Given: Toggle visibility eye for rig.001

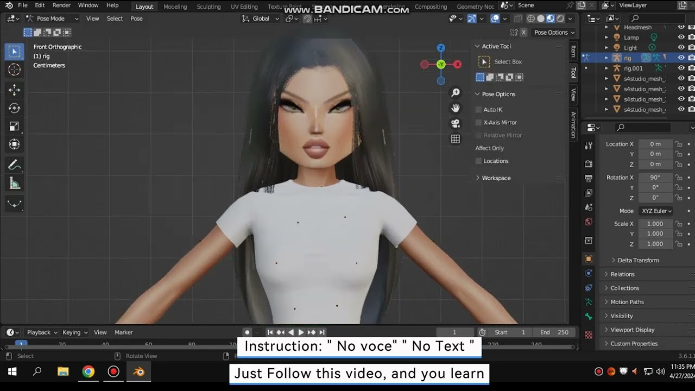Looking at the screenshot, I should point(681,68).
